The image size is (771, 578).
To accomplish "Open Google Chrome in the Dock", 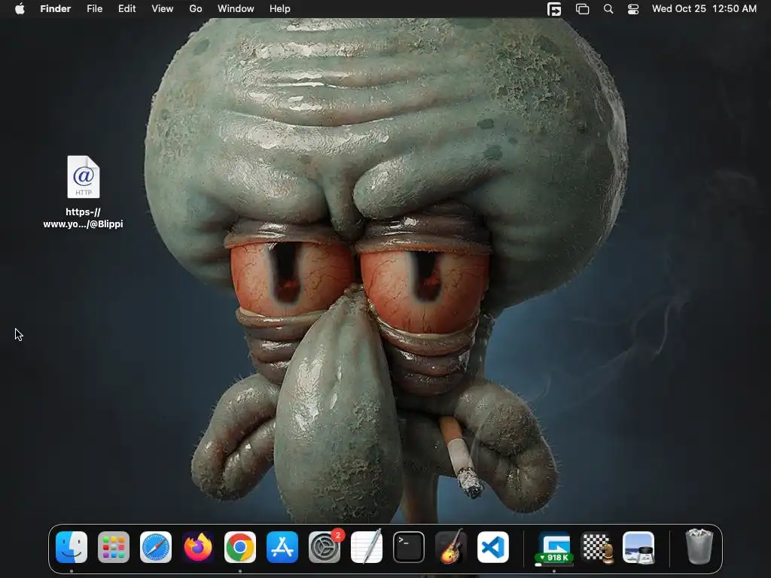I will 240,547.
